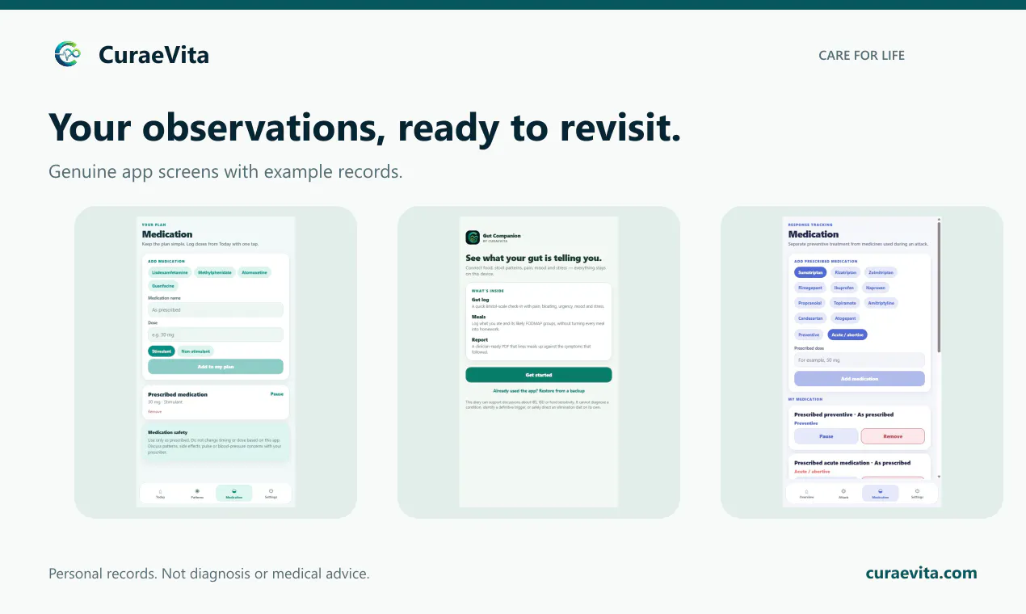1026x614 pixels.
Task: Click the CuraeVita logo icon
Action: (68, 54)
